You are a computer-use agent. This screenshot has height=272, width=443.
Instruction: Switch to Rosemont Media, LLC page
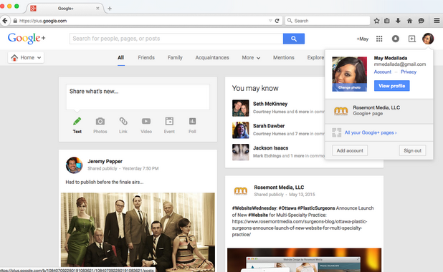(379, 112)
